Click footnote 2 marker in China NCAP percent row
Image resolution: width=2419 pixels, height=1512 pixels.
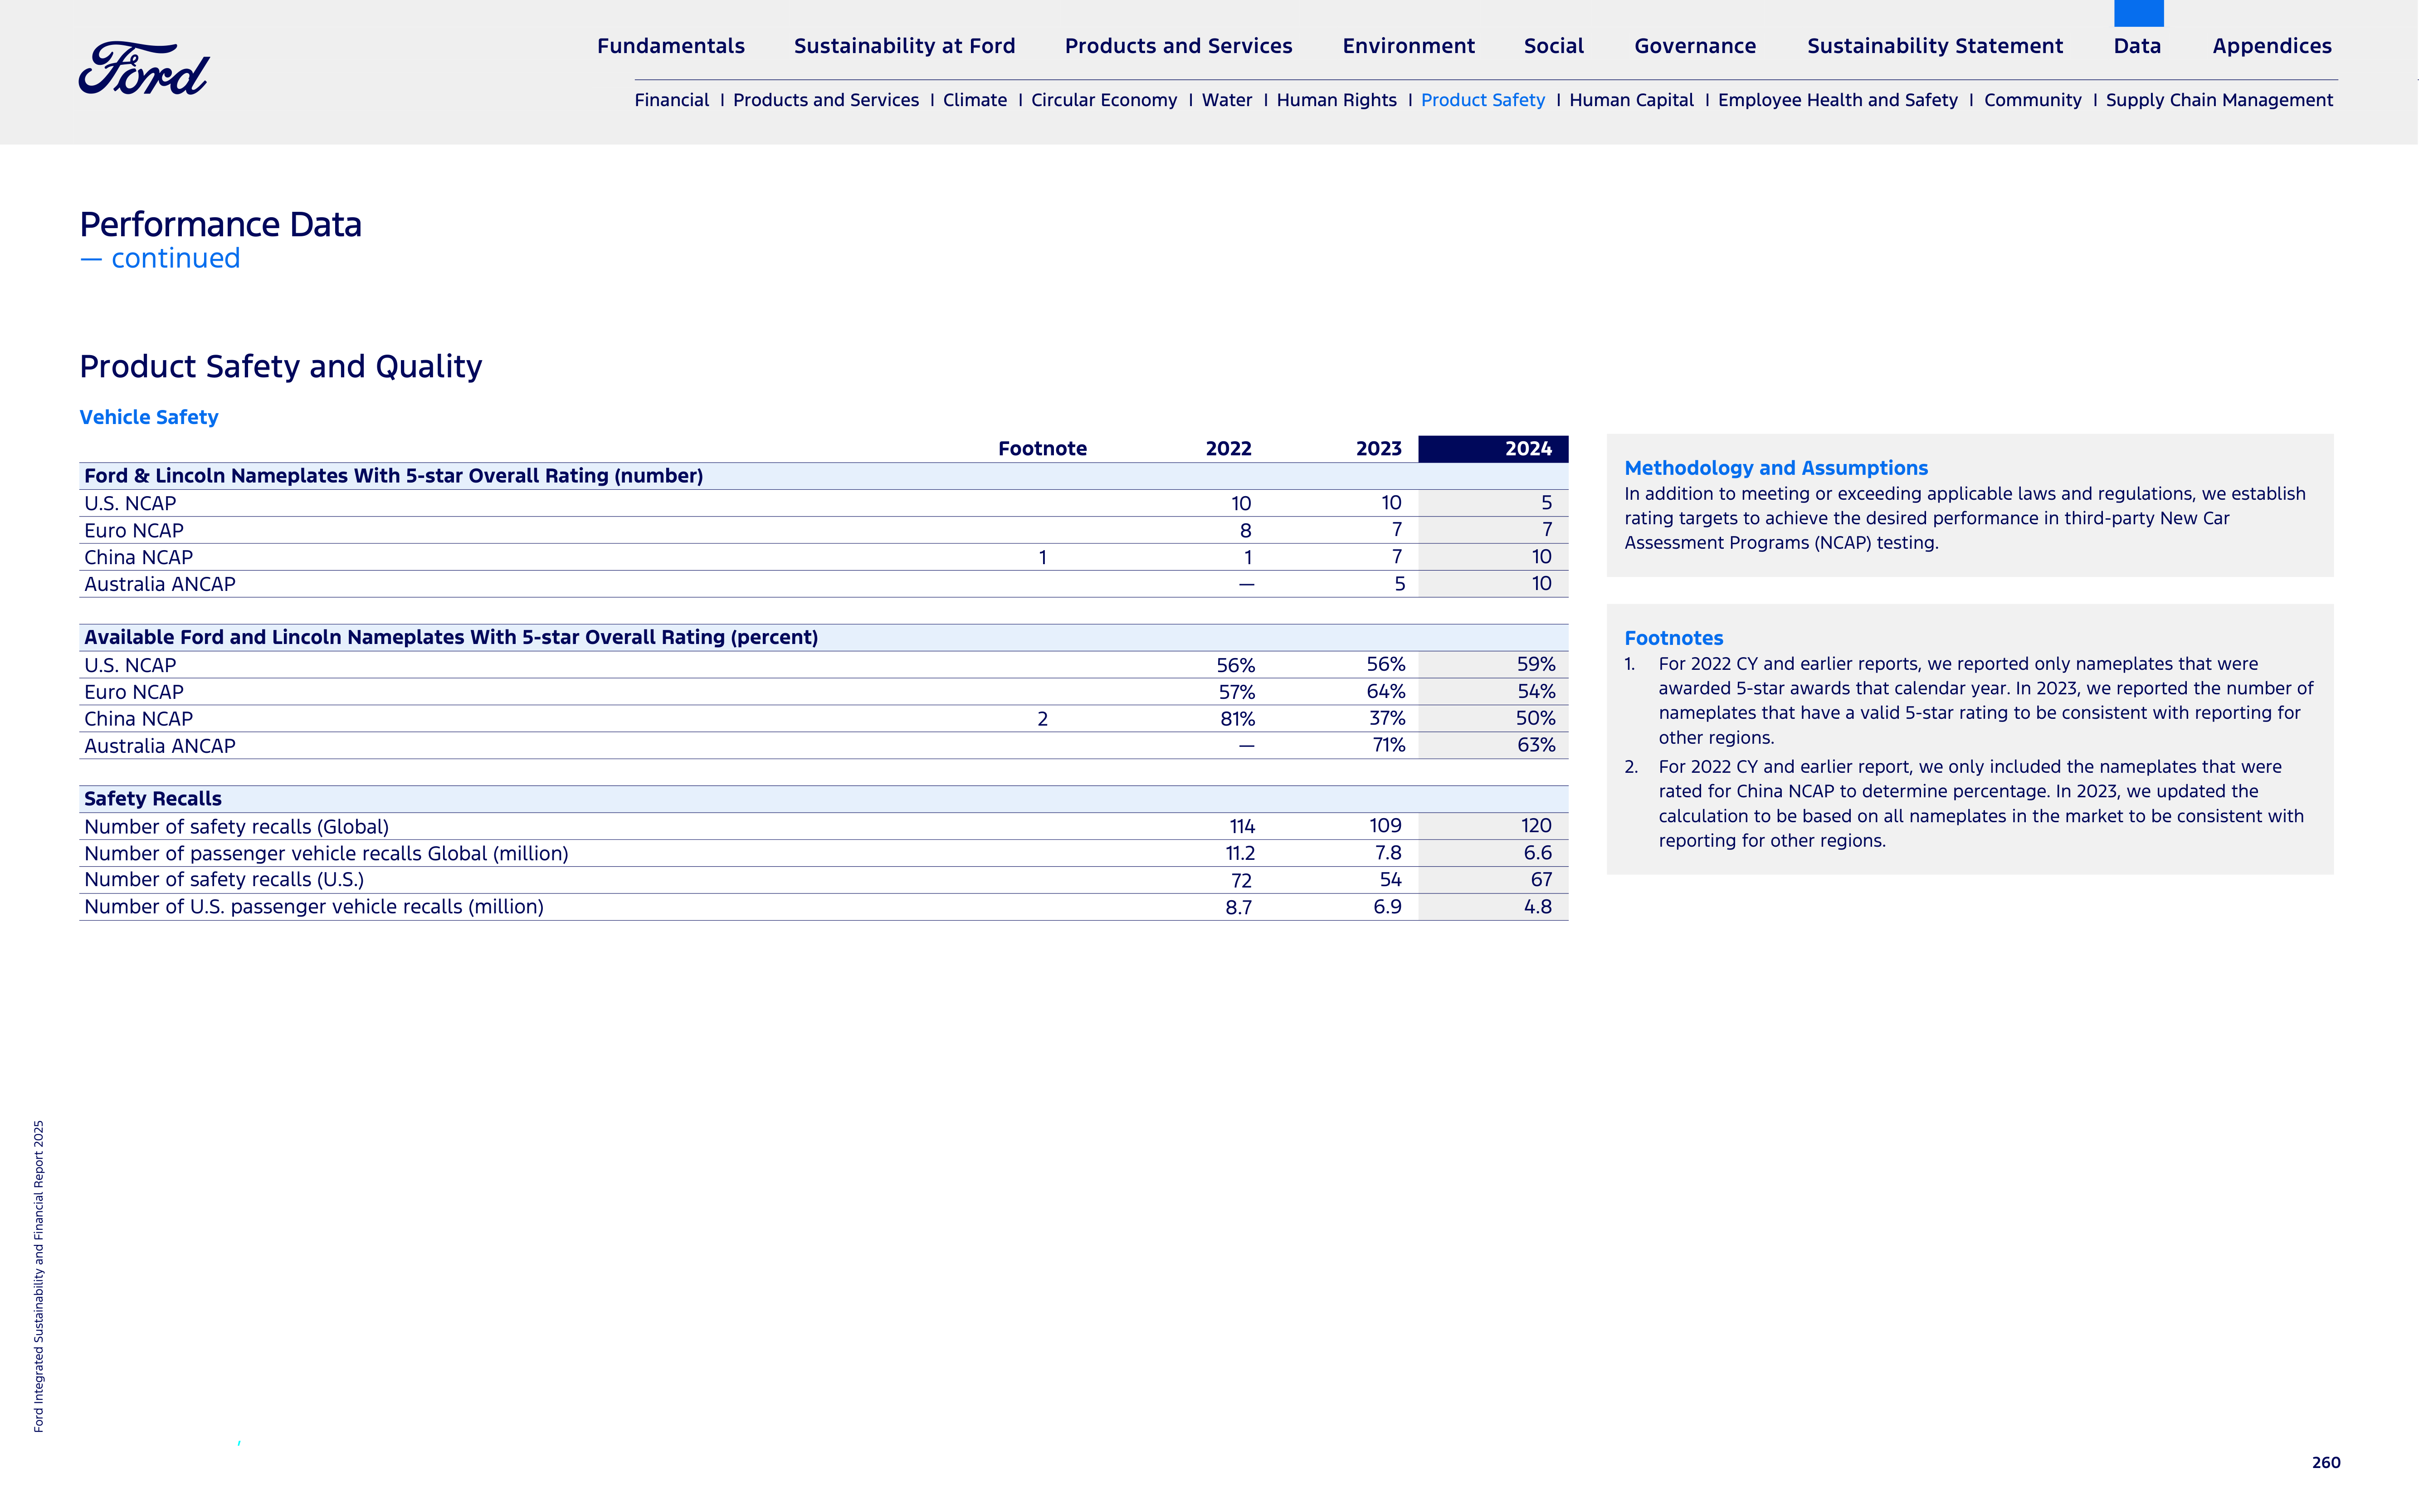click(x=1042, y=719)
